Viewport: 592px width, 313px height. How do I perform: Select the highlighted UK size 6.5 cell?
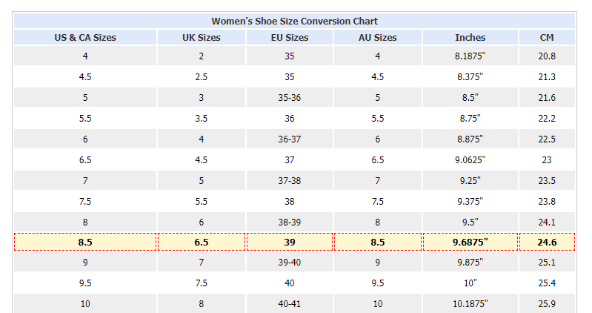tap(202, 242)
